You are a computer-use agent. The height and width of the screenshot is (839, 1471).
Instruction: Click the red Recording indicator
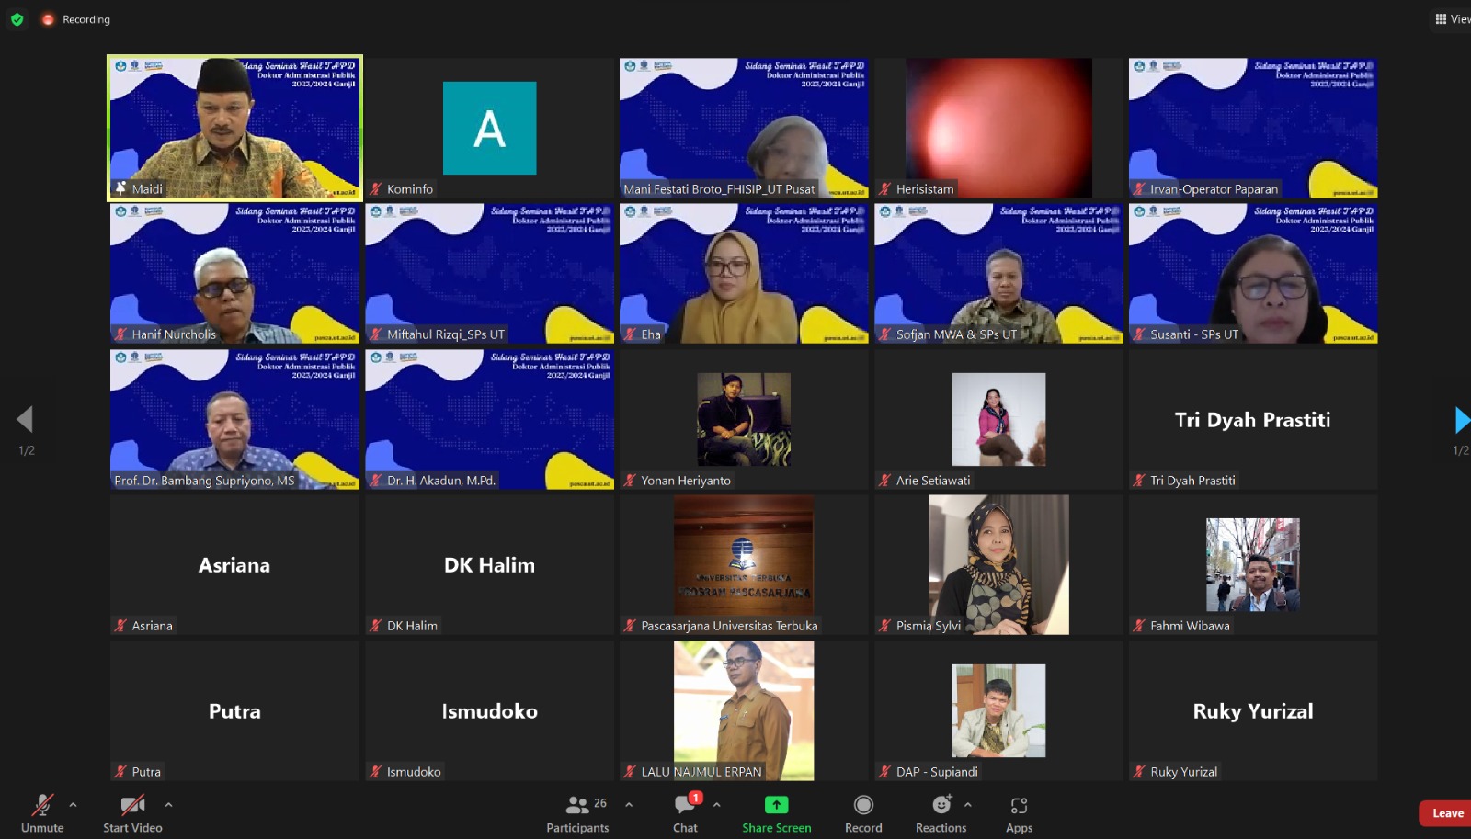[49, 19]
